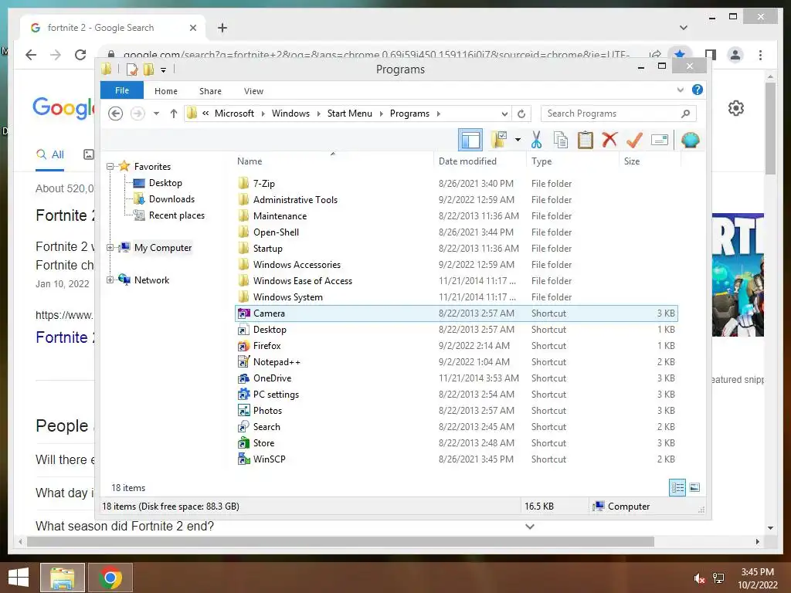Expand dropdown after Programs in address bar
The image size is (791, 593).
tap(439, 114)
